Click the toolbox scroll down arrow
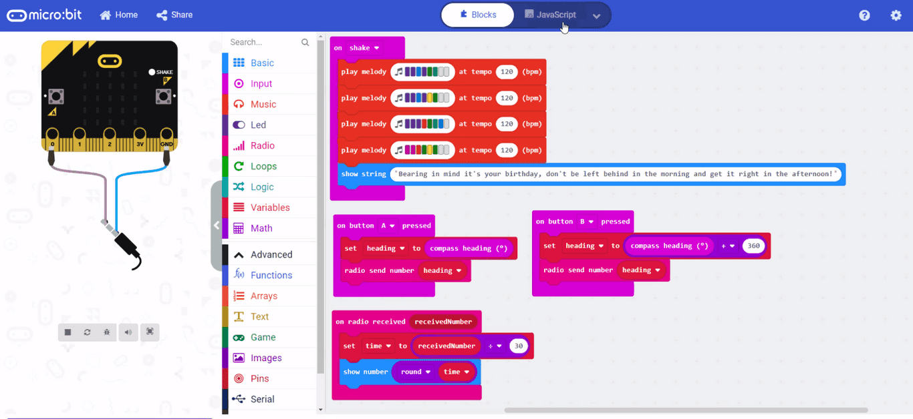Viewport: 913px width, 419px height. click(320, 410)
